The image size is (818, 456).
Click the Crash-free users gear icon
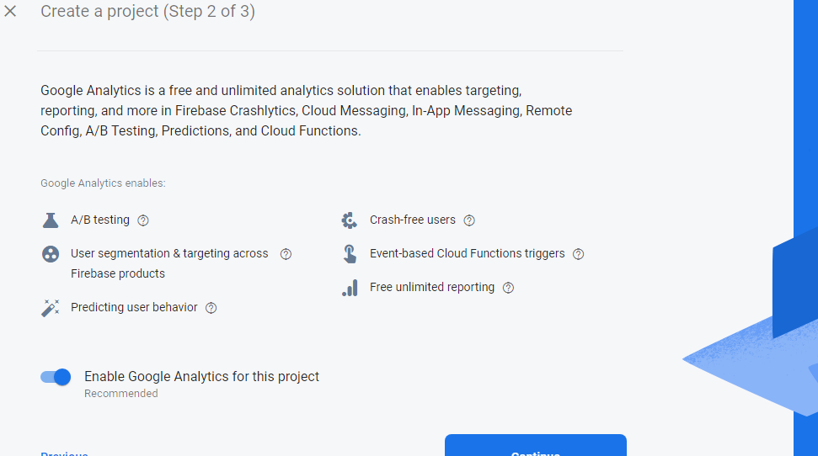(349, 220)
